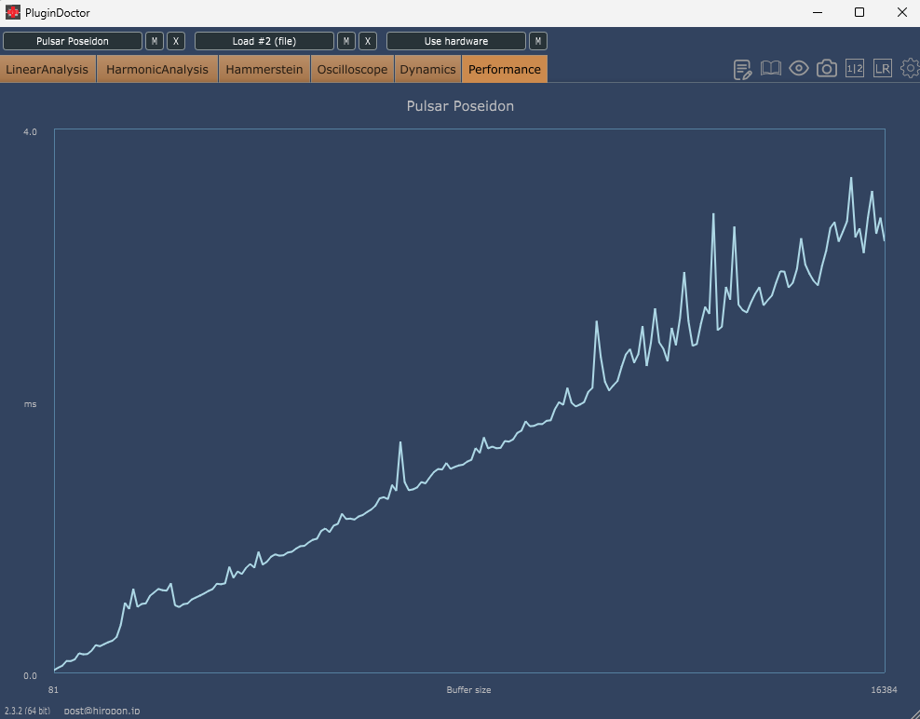Open the Hammerstein tab
920x719 pixels.
(264, 69)
